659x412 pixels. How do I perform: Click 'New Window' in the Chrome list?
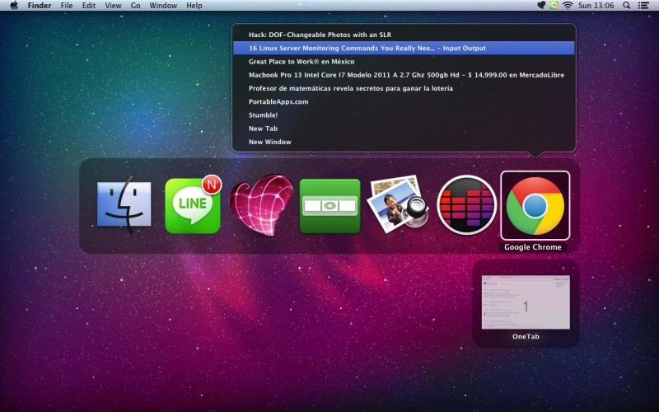[269, 142]
